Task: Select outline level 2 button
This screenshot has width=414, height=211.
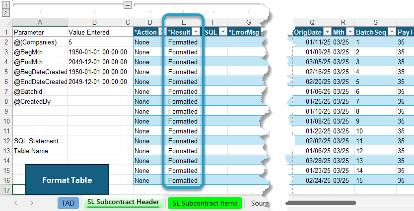Action: 6,13
